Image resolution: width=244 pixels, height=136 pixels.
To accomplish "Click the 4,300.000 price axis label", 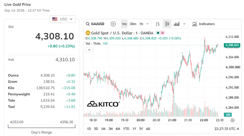I will [x=233, y=67].
